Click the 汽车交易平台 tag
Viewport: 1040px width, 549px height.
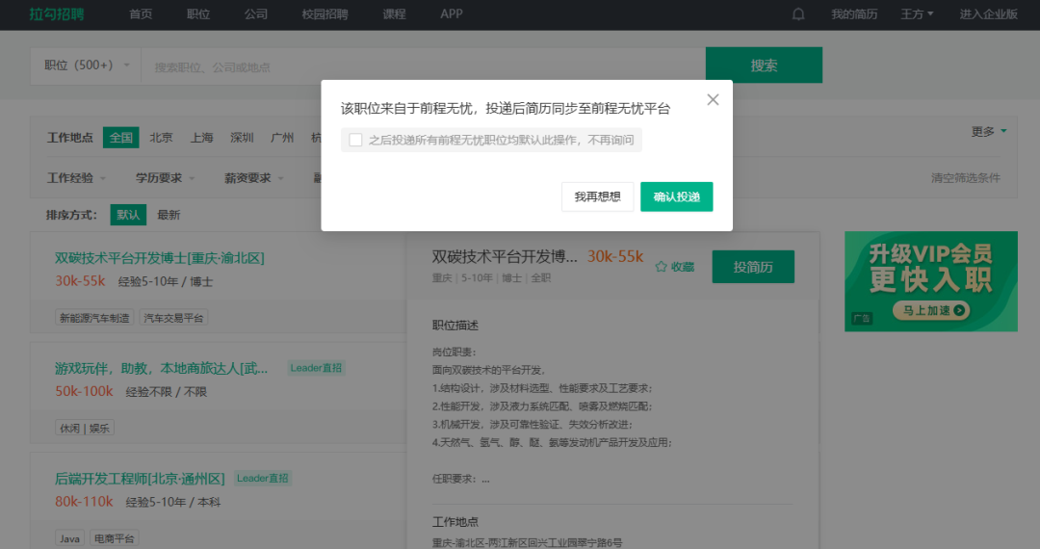point(173,318)
